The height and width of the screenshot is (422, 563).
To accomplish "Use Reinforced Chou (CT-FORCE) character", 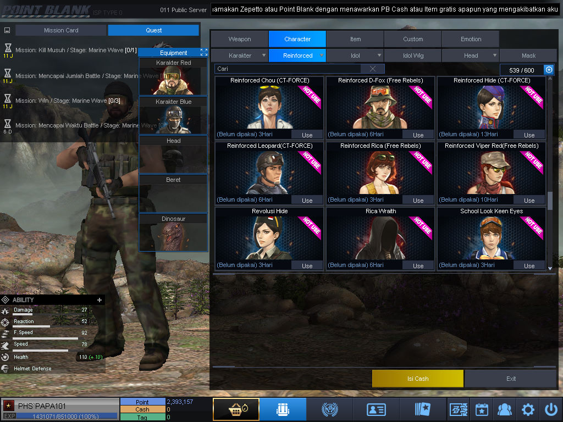I will (307, 135).
